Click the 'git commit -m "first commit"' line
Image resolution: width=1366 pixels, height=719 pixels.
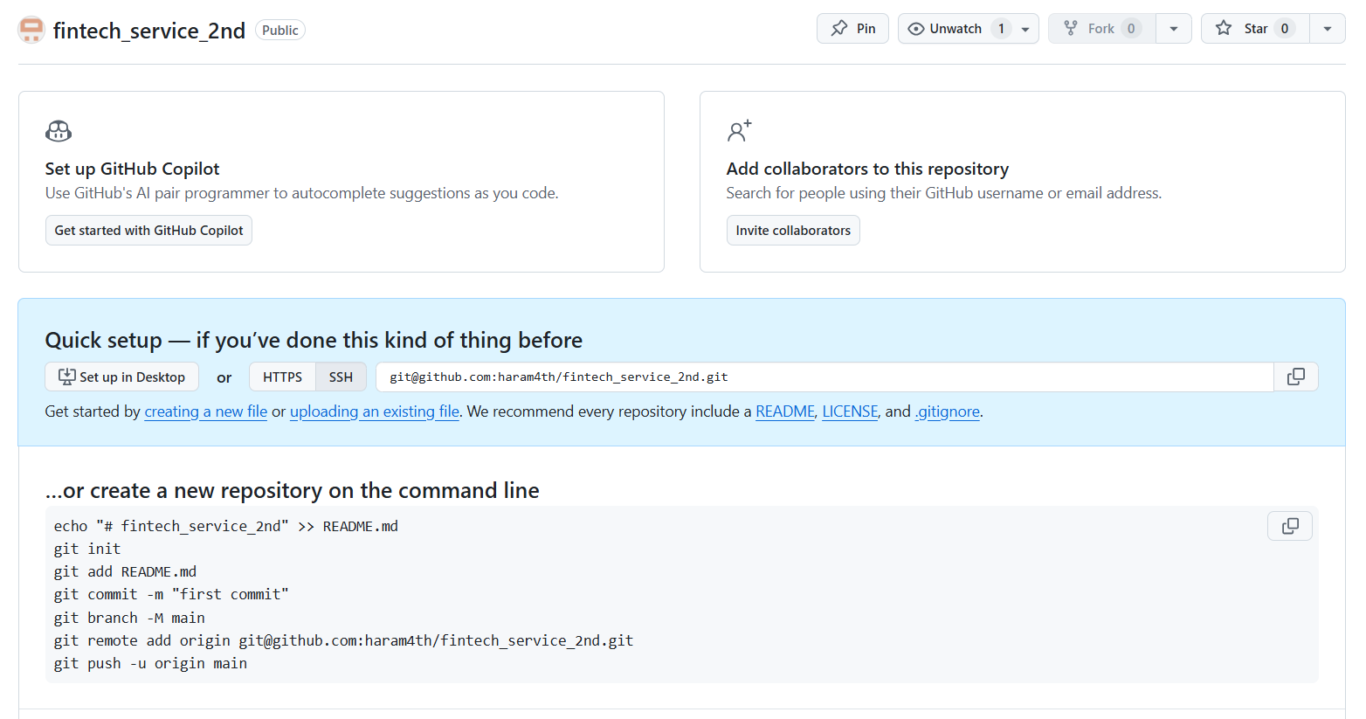171,594
